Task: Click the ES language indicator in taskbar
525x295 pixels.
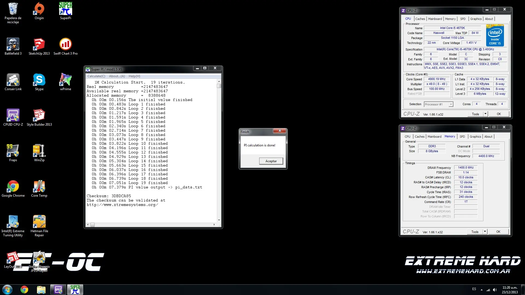Action: click(x=474, y=289)
